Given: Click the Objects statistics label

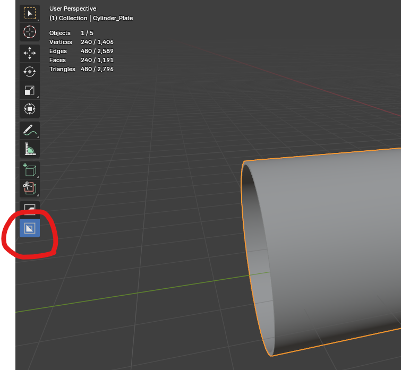Looking at the screenshot, I should pos(60,33).
